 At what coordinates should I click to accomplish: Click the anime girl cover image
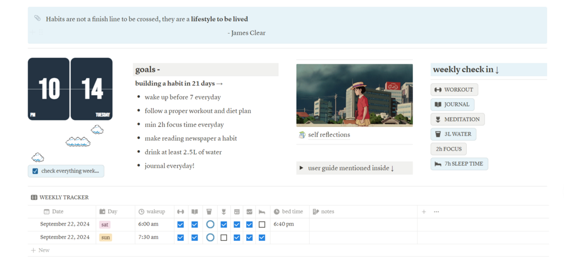click(x=354, y=95)
